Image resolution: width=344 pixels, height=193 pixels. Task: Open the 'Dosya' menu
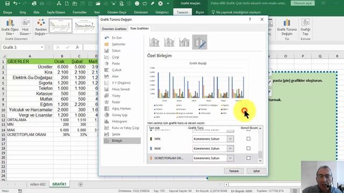coord(8,12)
